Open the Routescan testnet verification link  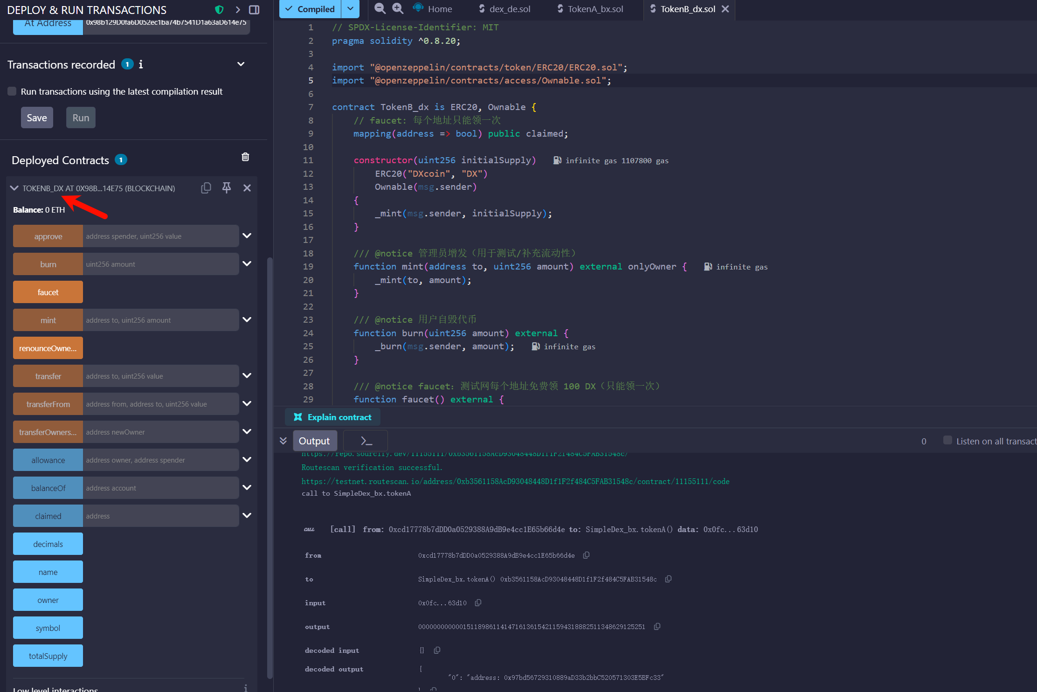[515, 481]
